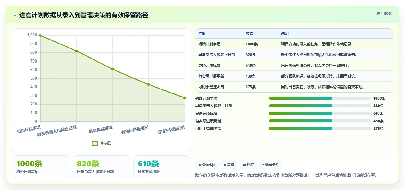Click the 漏斗转化 label in header
405x190 pixels.
pyautogui.click(x=384, y=13)
